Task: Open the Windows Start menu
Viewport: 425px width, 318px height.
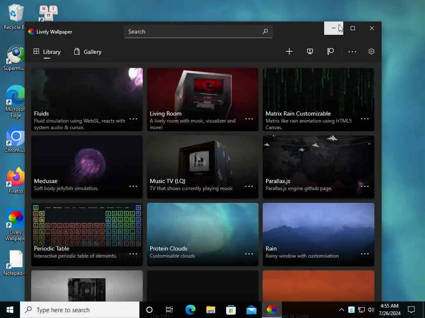Action: click(10, 310)
